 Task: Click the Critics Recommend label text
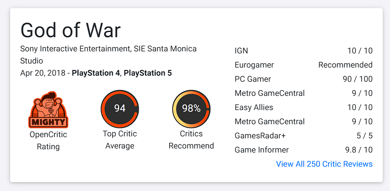click(191, 140)
